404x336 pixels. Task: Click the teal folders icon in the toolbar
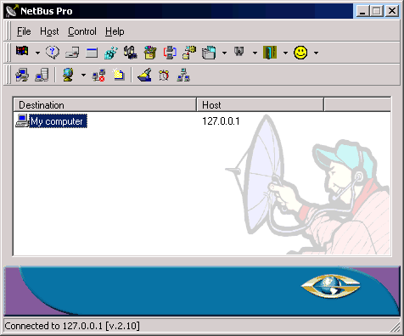(209, 53)
